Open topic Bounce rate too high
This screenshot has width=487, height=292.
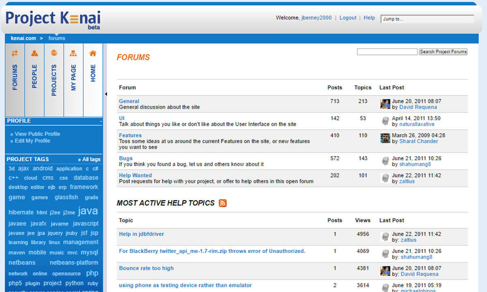tap(146, 268)
